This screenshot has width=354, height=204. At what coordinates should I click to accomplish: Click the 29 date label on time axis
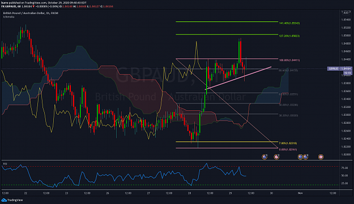point(231,193)
